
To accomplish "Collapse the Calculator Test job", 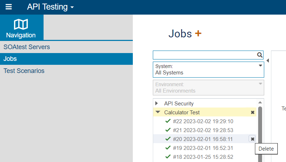I will click(158, 112).
